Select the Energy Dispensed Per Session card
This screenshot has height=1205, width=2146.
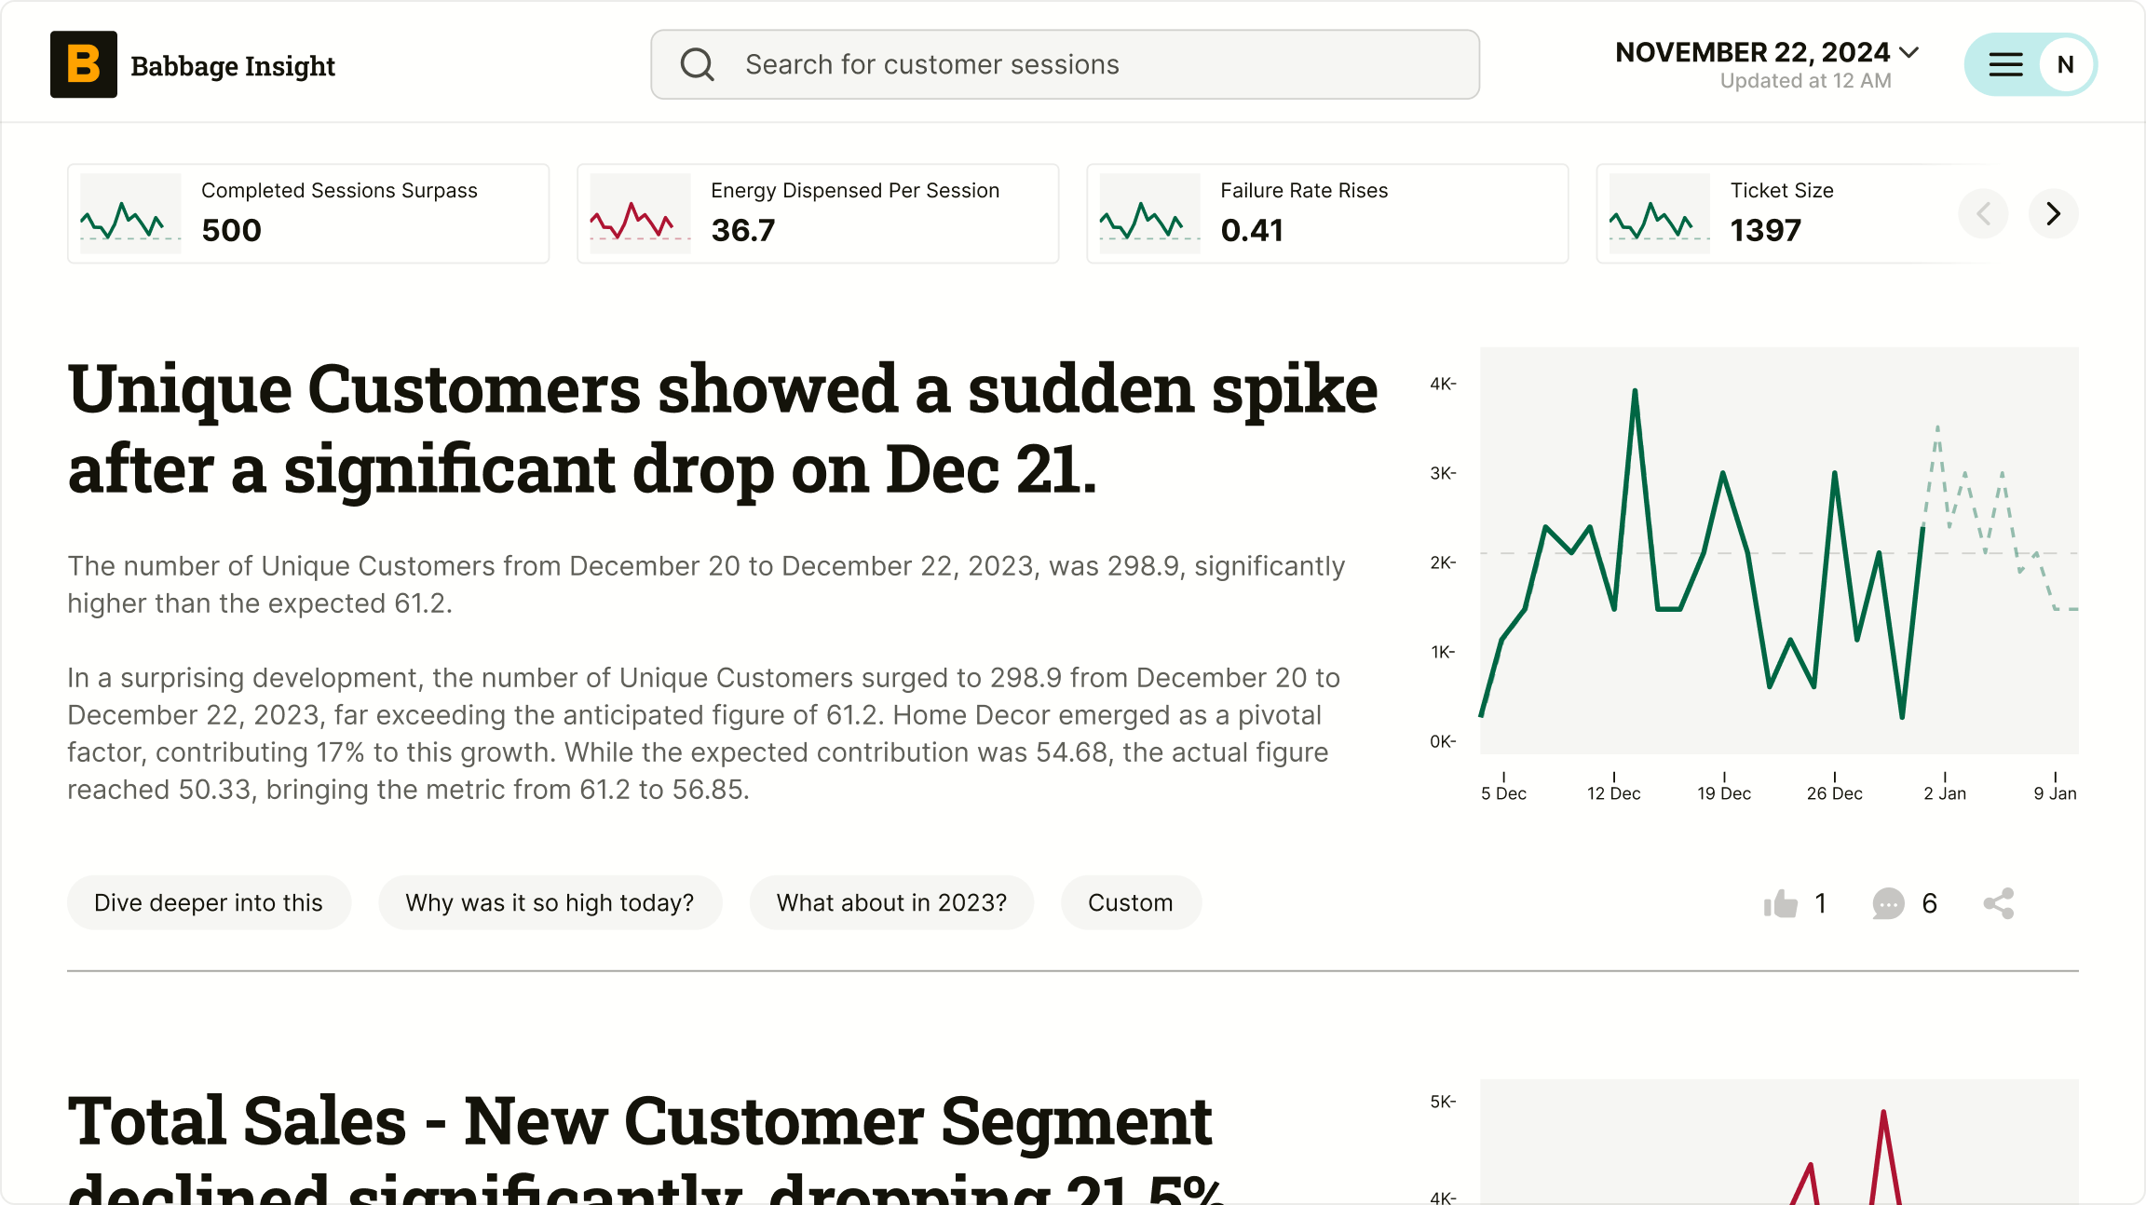[x=818, y=213]
